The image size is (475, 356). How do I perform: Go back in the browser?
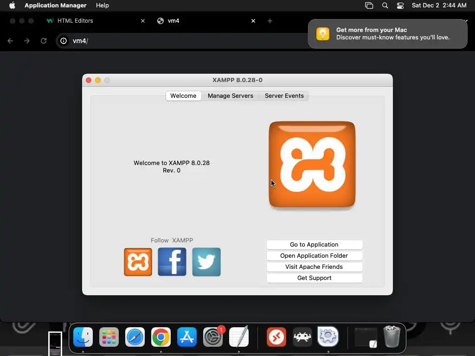click(10, 41)
